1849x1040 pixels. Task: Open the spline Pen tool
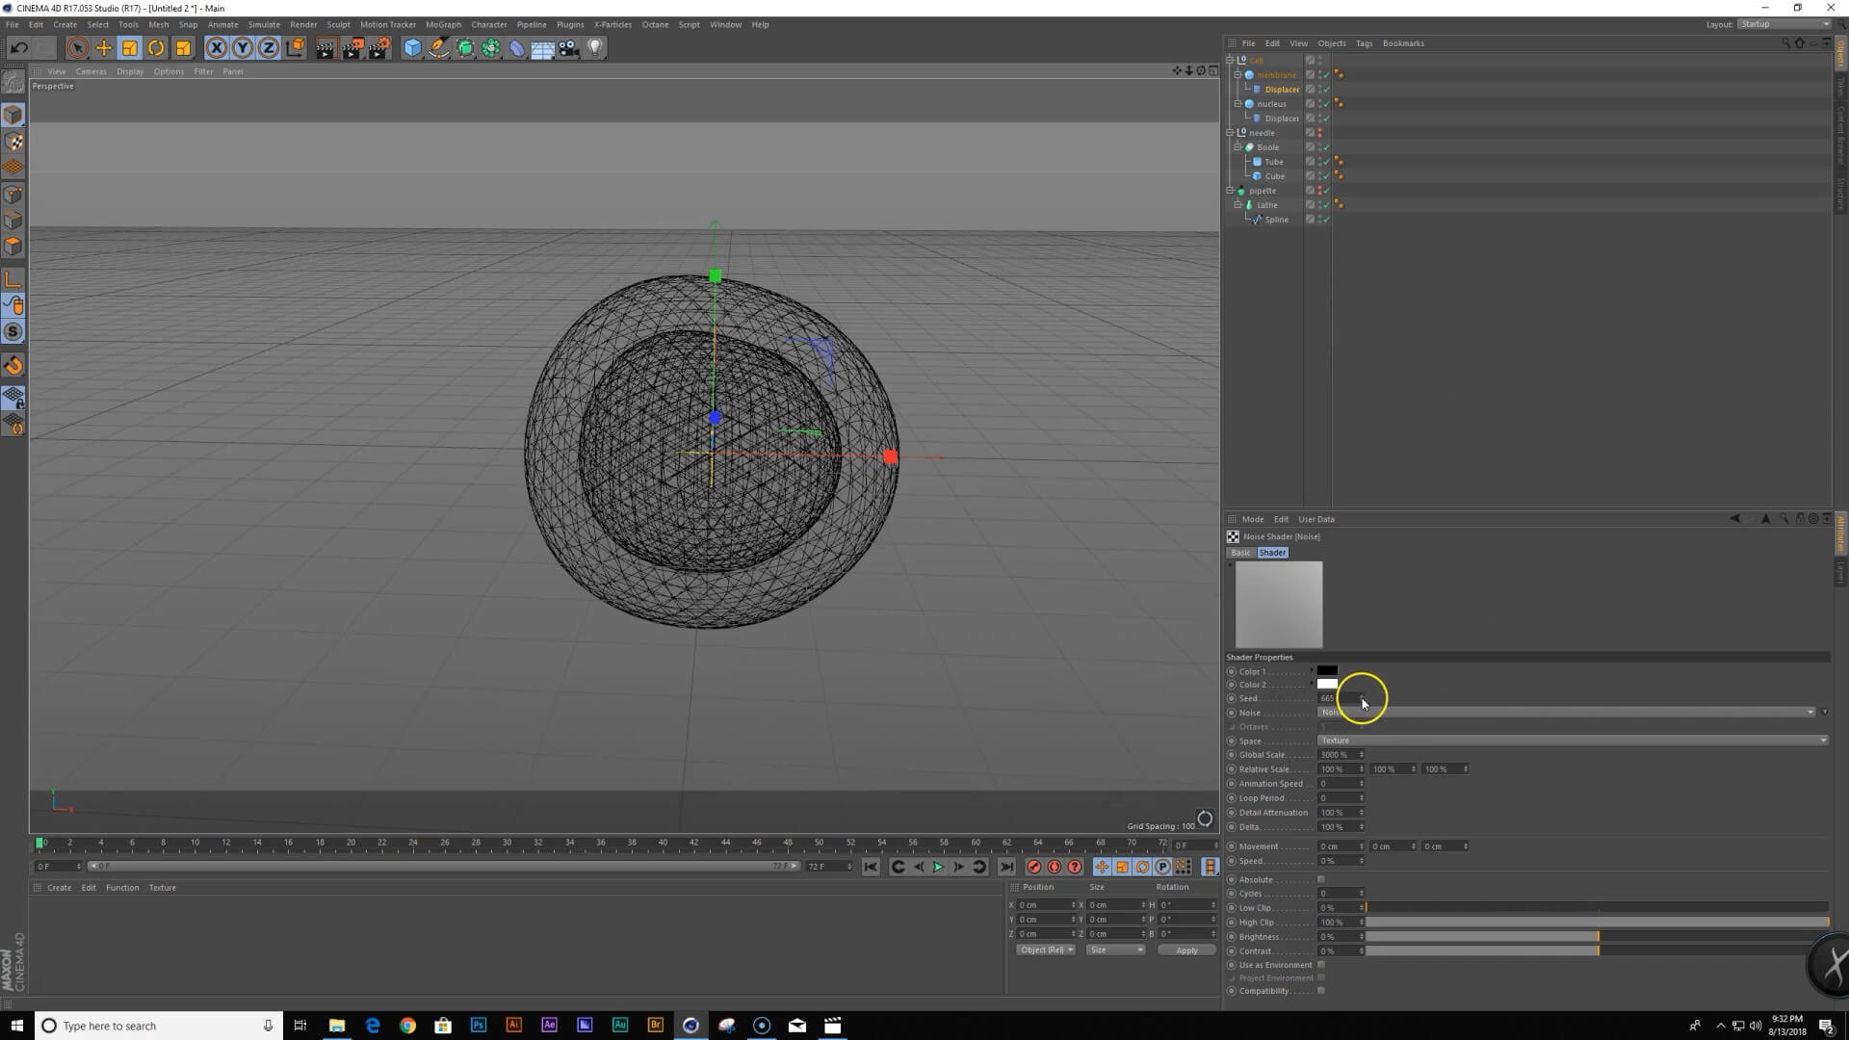point(439,48)
